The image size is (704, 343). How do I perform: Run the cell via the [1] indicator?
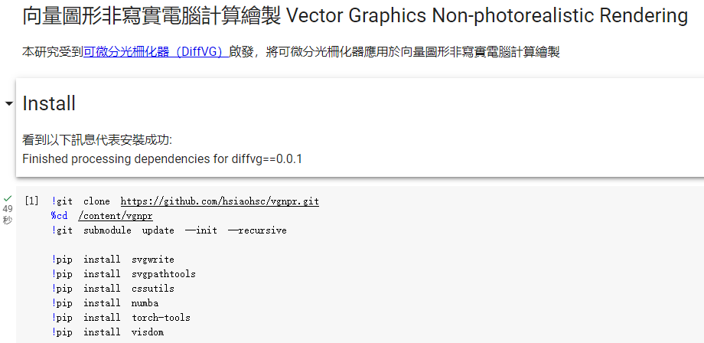click(x=31, y=201)
